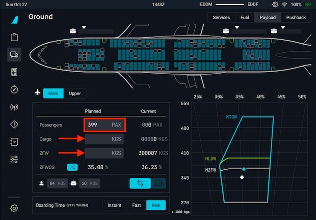Open the Performance calculator page
This screenshot has width=316, height=220.
[14, 72]
